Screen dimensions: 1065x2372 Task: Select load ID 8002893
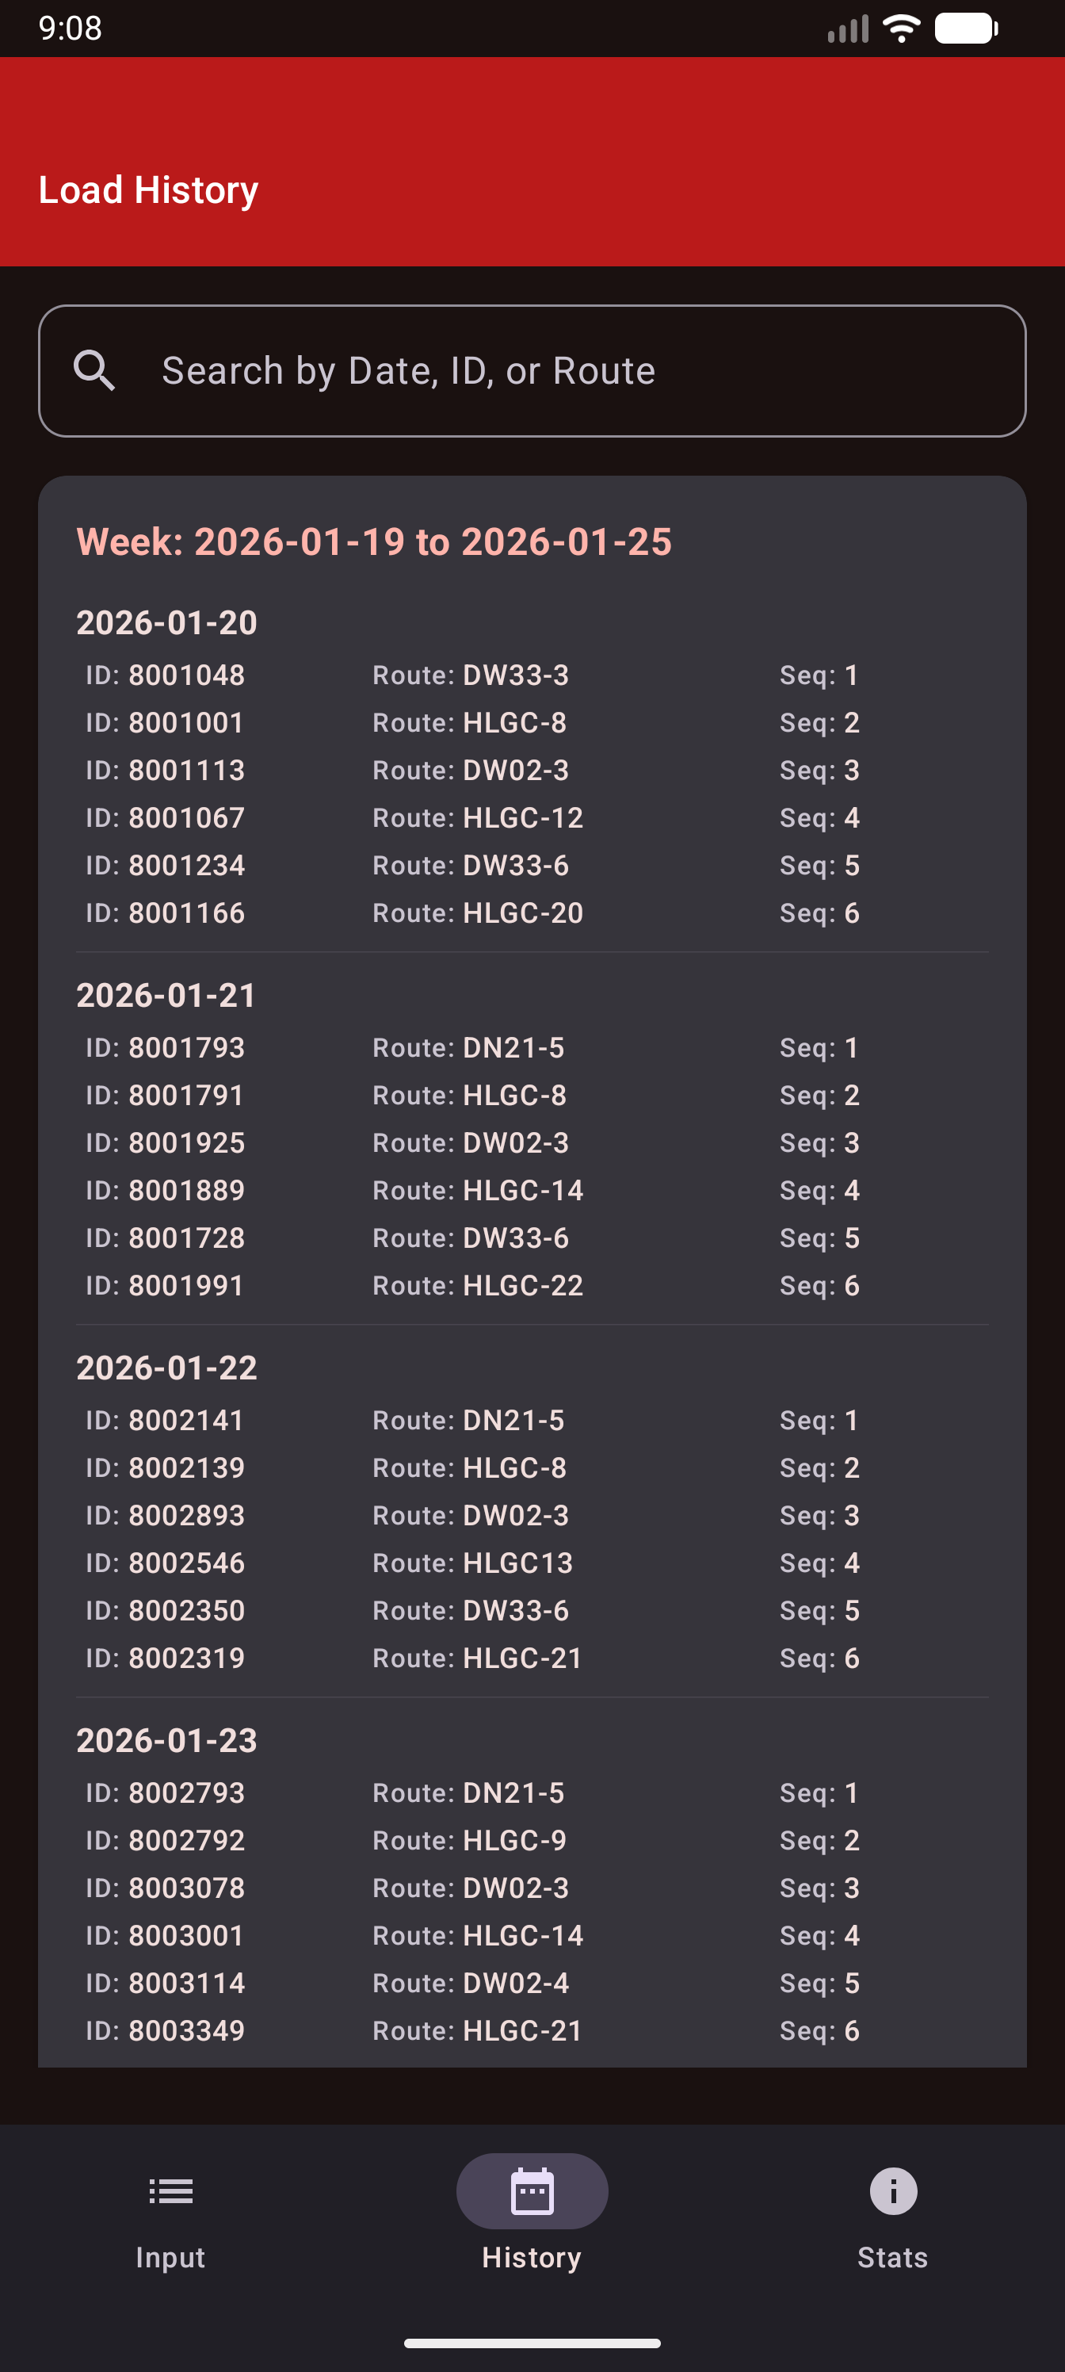(165, 1515)
